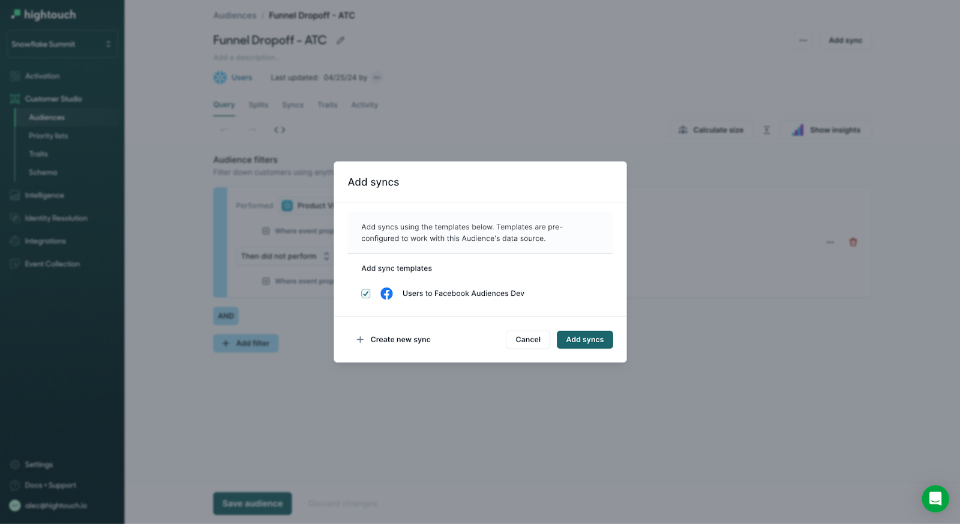This screenshot has height=524, width=960.
Task: Uncheck the Users to Facebook Audiences Dev checkbox
Action: coord(365,294)
